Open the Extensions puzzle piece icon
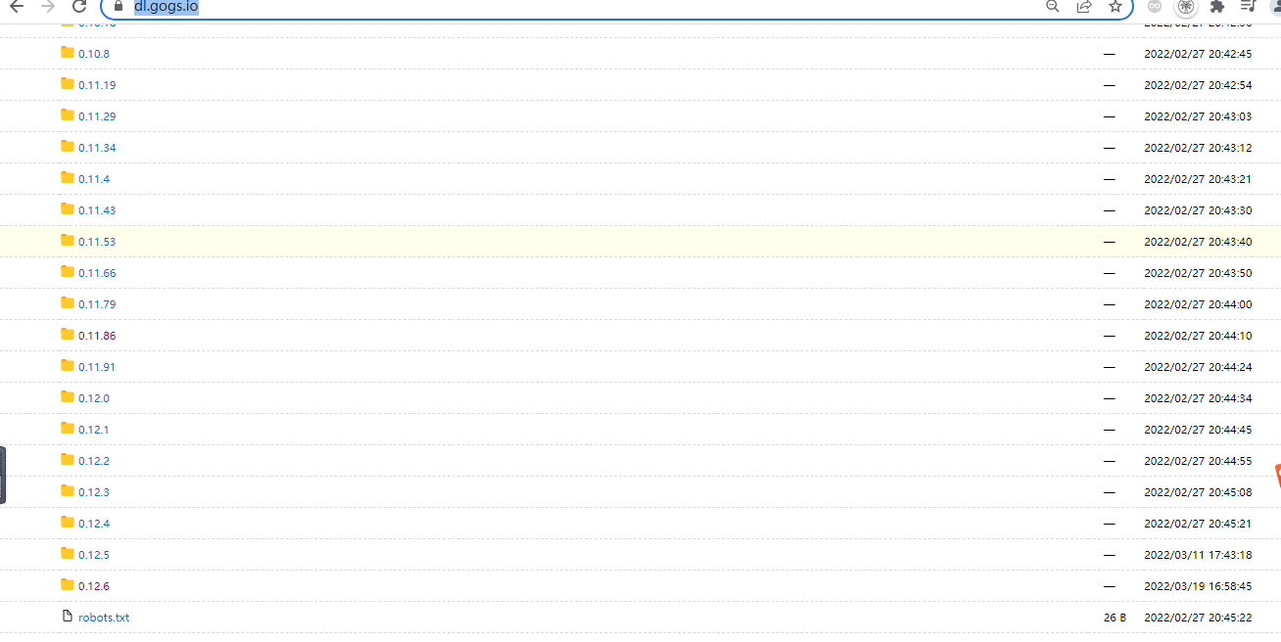 point(1217,7)
